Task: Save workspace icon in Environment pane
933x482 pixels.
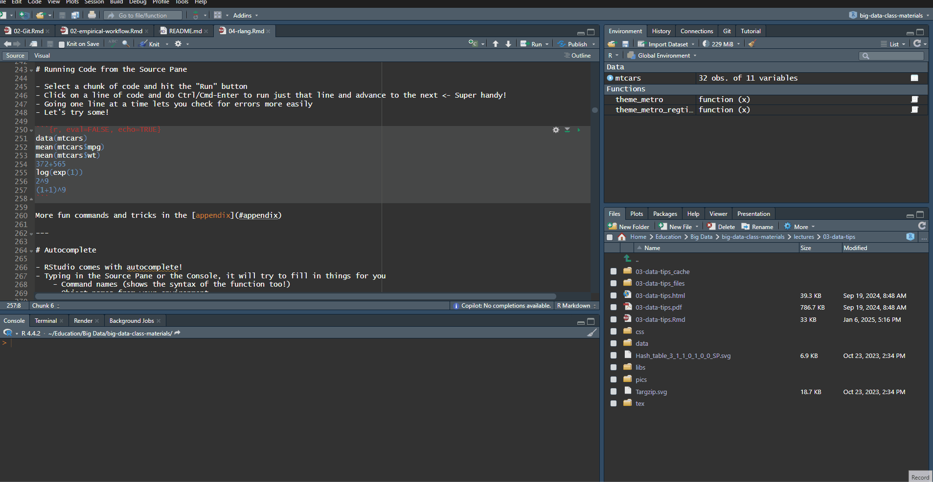Action: tap(625, 44)
